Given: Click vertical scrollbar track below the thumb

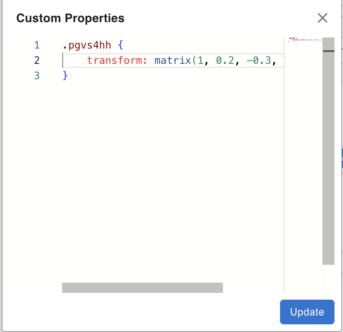Looking at the screenshot, I should pyautogui.click(x=328, y=279).
